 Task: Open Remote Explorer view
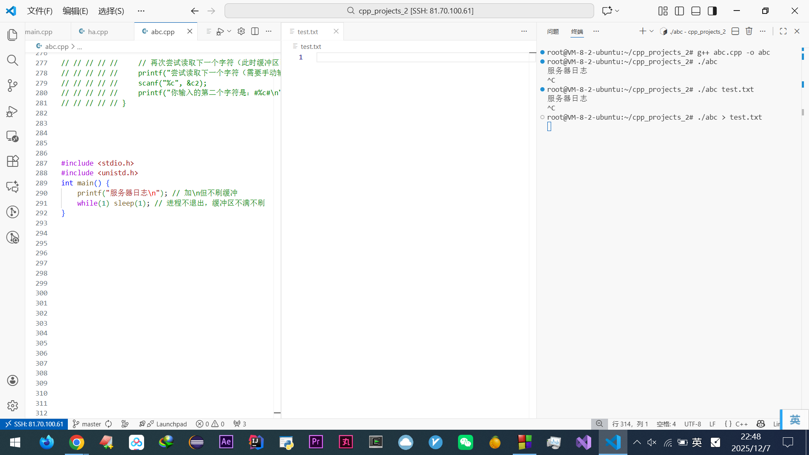(x=13, y=136)
